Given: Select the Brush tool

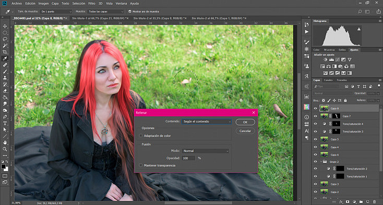Looking at the screenshot, I should pos(5,71).
